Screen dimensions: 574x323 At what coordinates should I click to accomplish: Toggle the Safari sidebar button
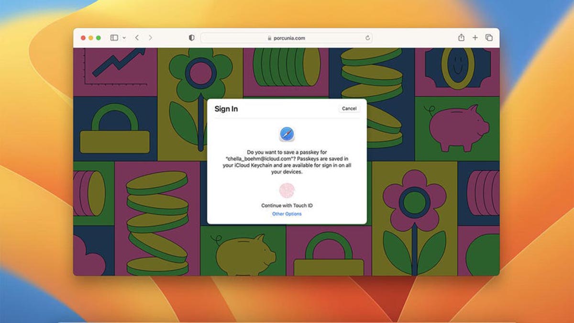click(114, 38)
